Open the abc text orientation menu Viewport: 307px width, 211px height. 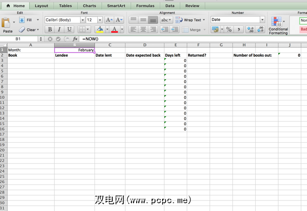tap(166, 20)
